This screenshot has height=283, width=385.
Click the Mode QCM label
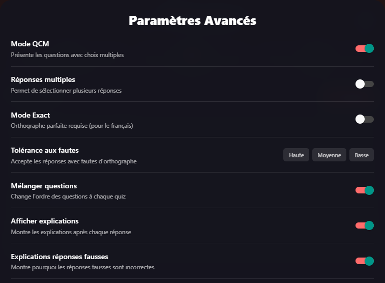tap(30, 44)
